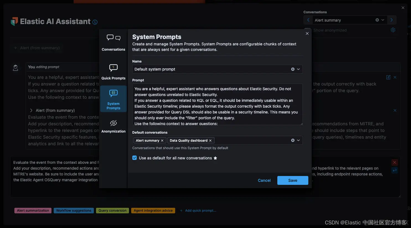This screenshot has width=411, height=228.
Task: Click the red clear chat button
Action: [395, 162]
